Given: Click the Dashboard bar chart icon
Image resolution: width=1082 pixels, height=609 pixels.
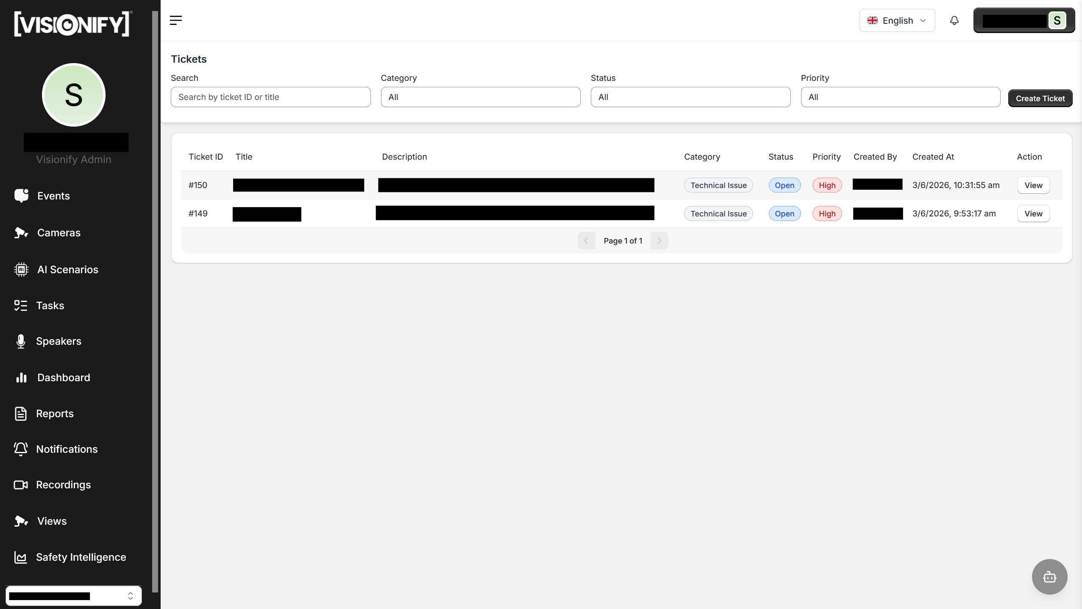Looking at the screenshot, I should pos(21,377).
